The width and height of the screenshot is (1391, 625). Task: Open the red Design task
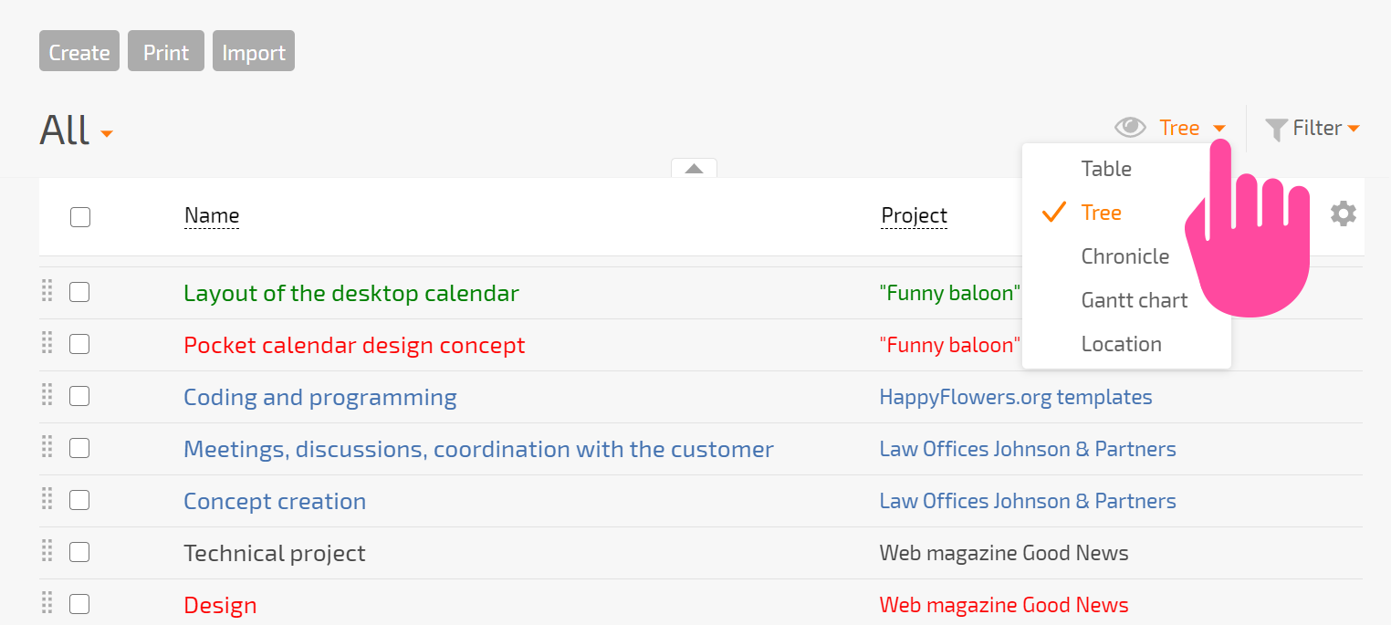coord(220,605)
